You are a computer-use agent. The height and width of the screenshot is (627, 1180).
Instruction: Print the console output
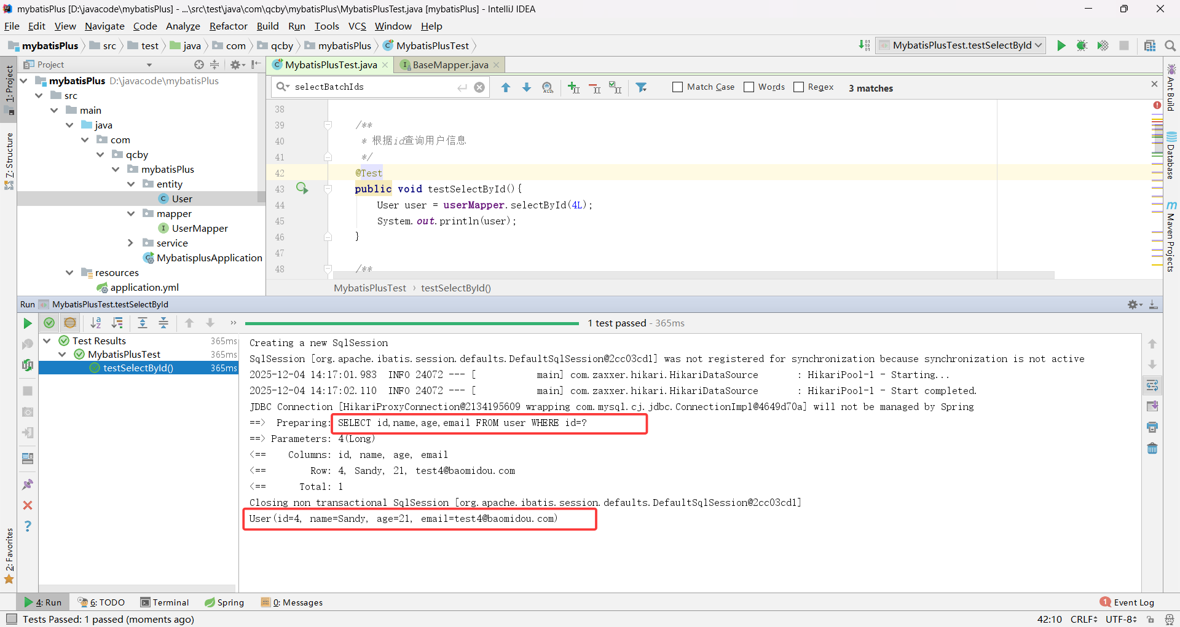tap(1152, 427)
